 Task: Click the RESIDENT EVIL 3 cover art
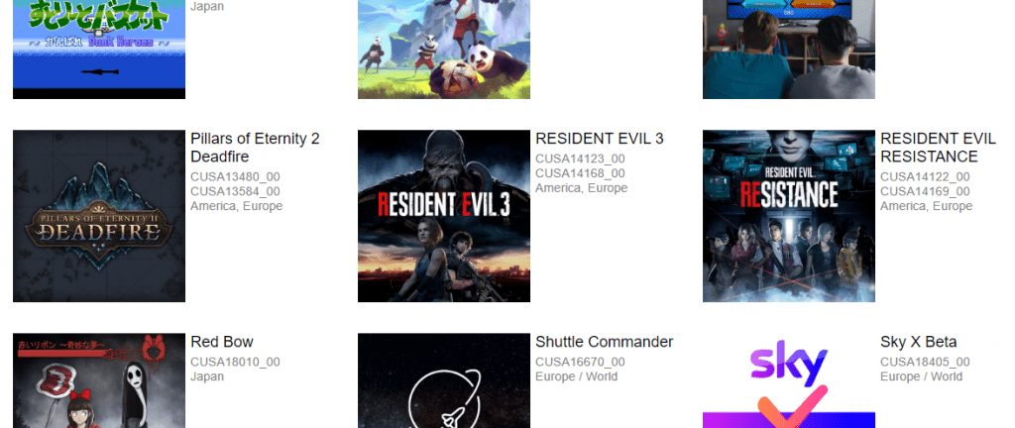[444, 216]
